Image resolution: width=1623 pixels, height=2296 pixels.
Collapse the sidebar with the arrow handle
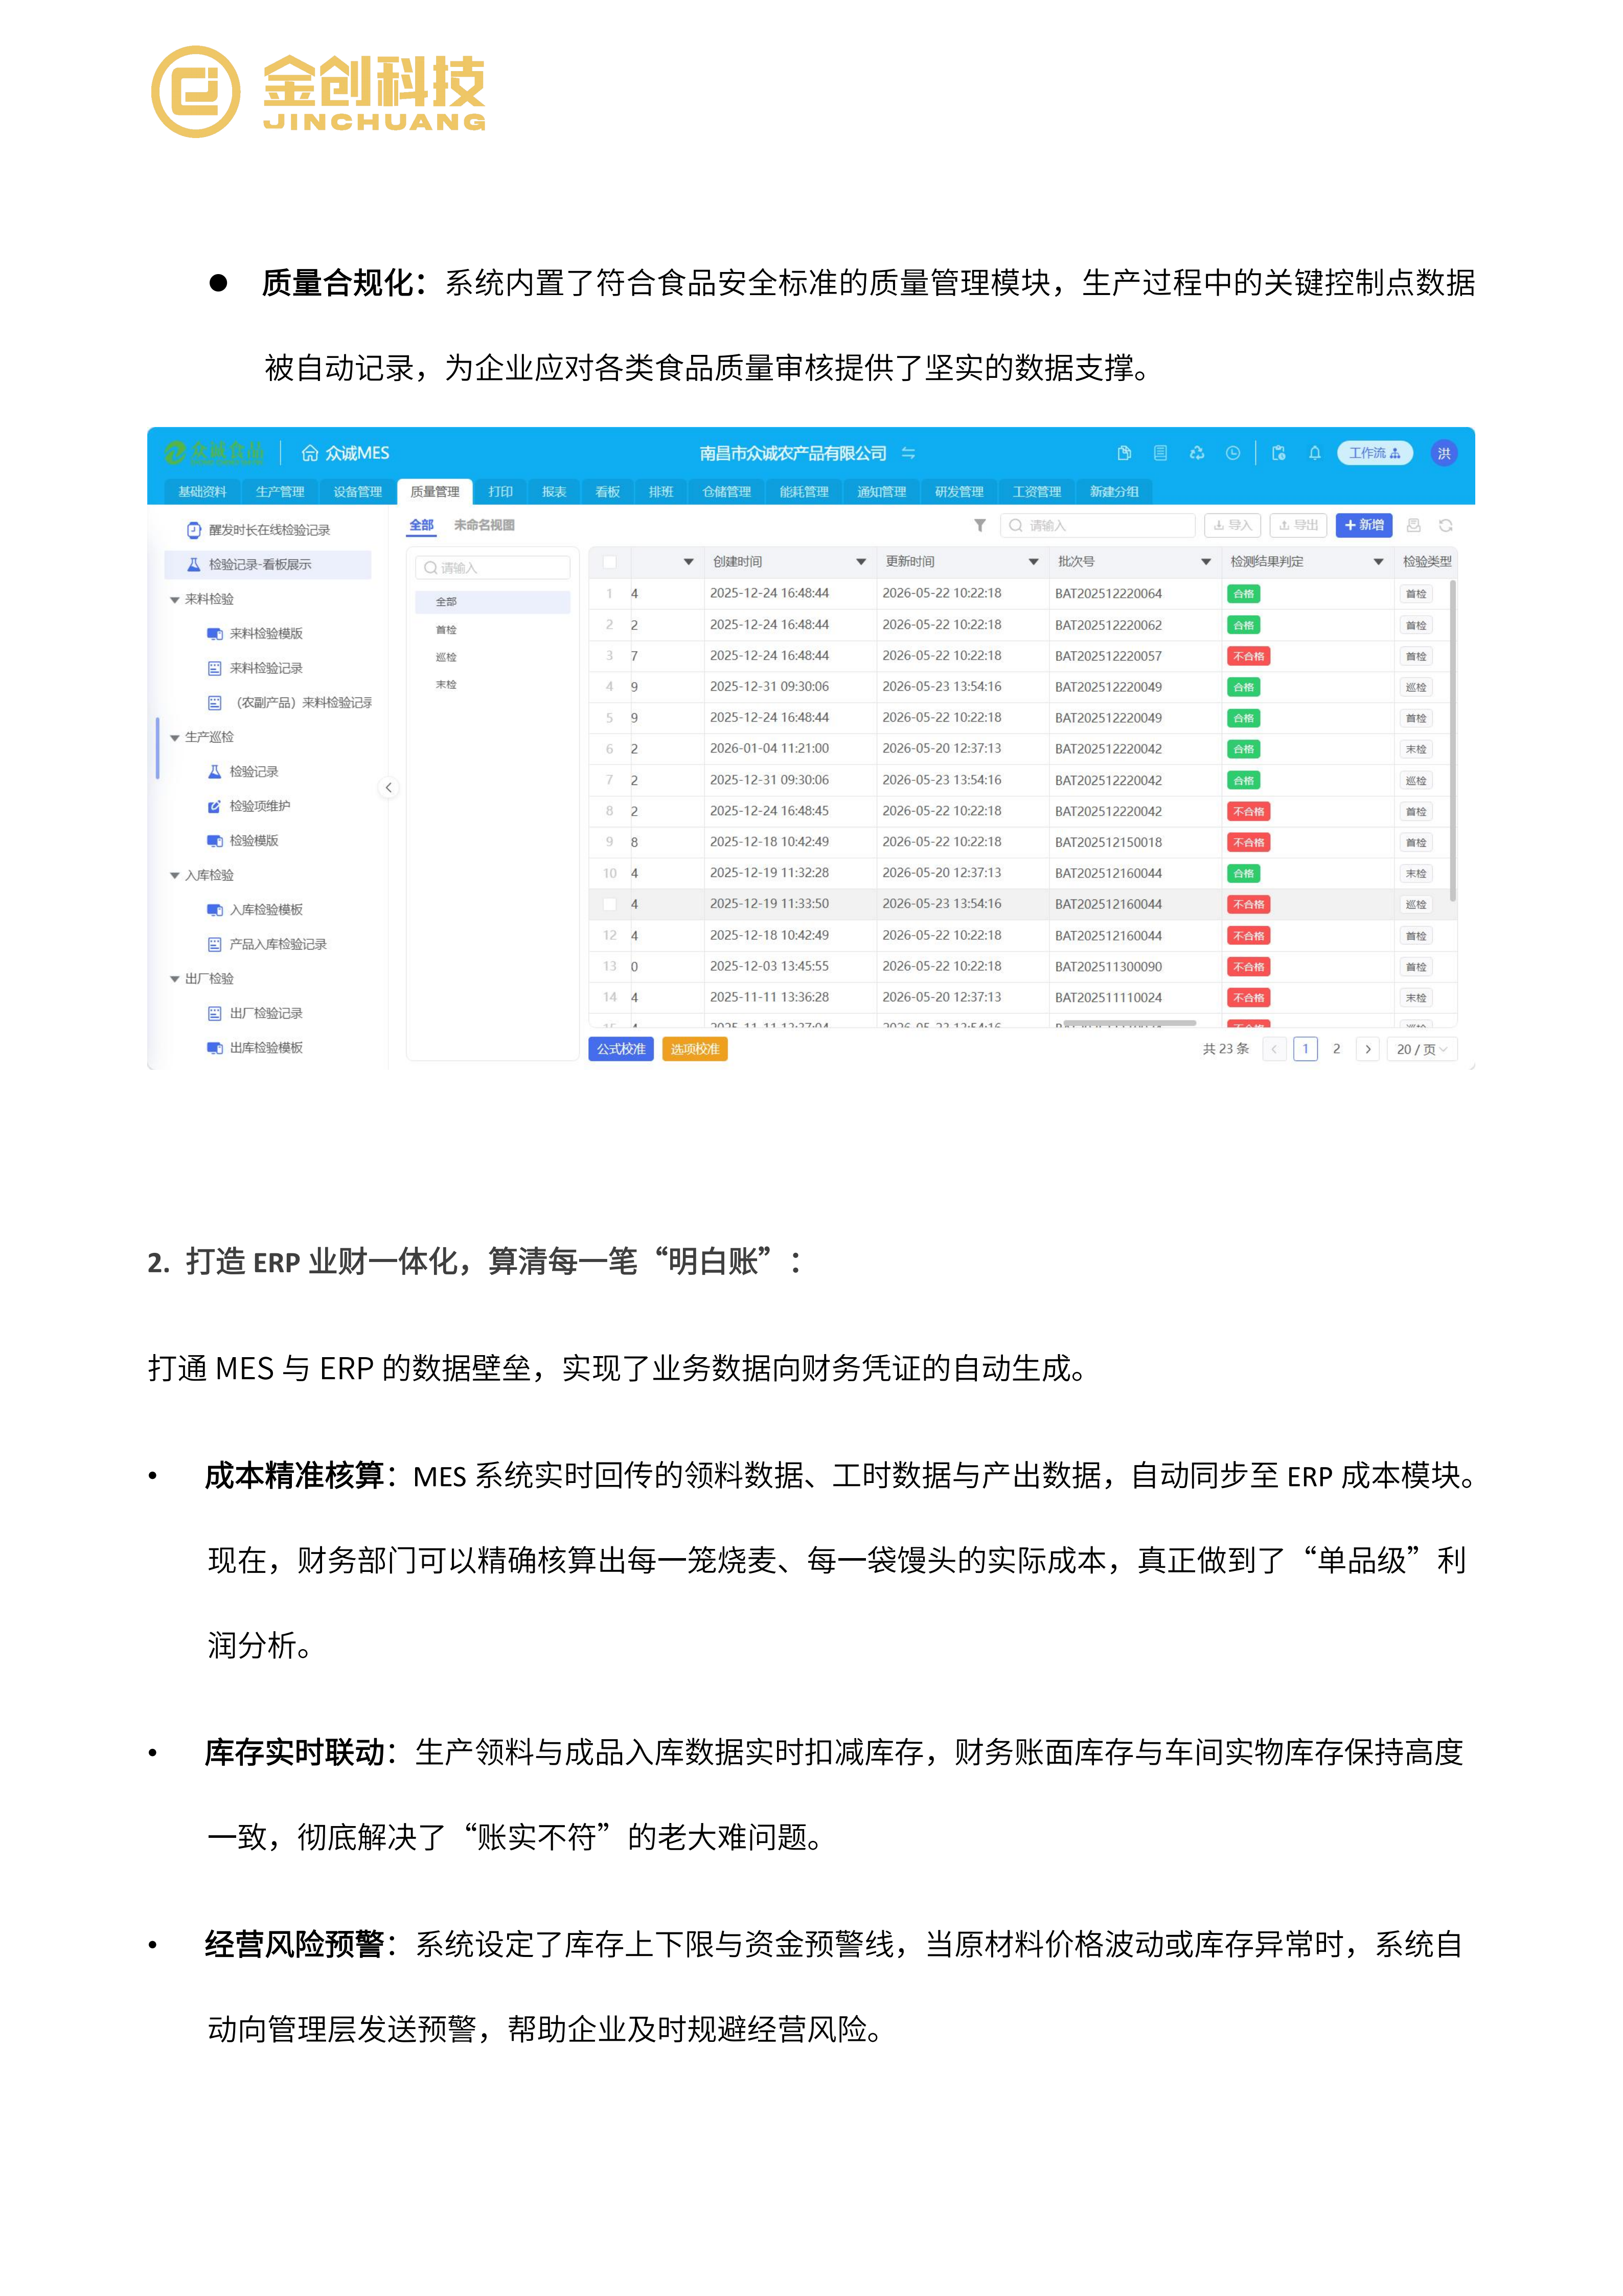tap(389, 788)
